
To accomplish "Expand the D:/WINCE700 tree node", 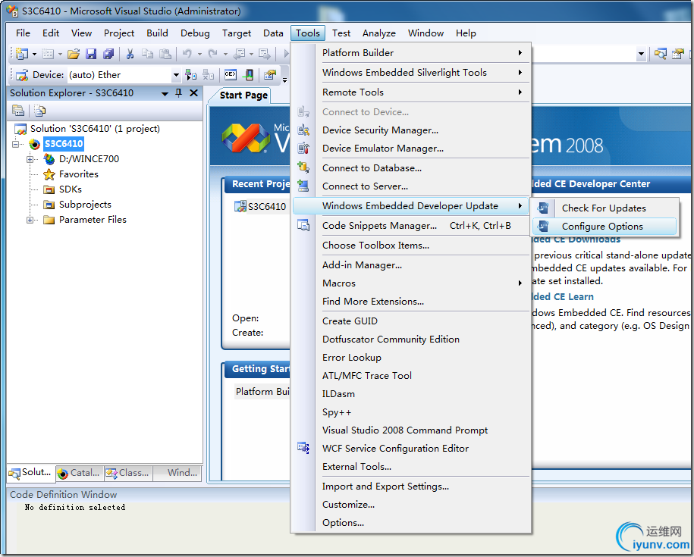I will click(x=30, y=159).
